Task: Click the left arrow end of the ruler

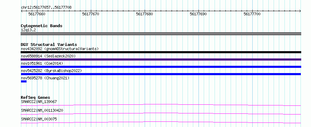Action: [x=22, y=11]
